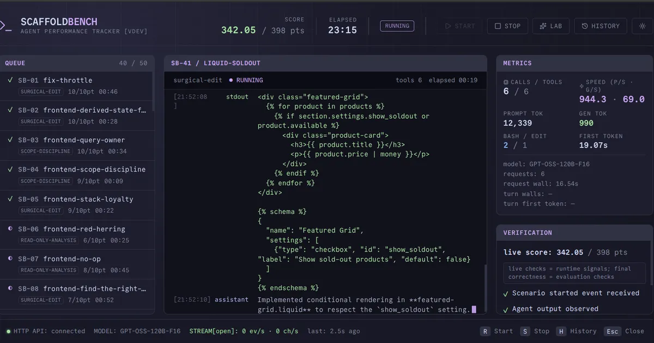Click the request wall: 16.54s line
The image size is (654, 343).
(x=541, y=184)
